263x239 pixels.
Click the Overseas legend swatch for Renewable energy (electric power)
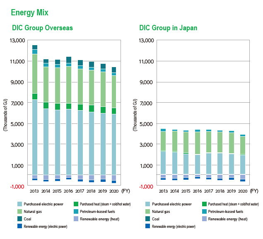(x=19, y=226)
